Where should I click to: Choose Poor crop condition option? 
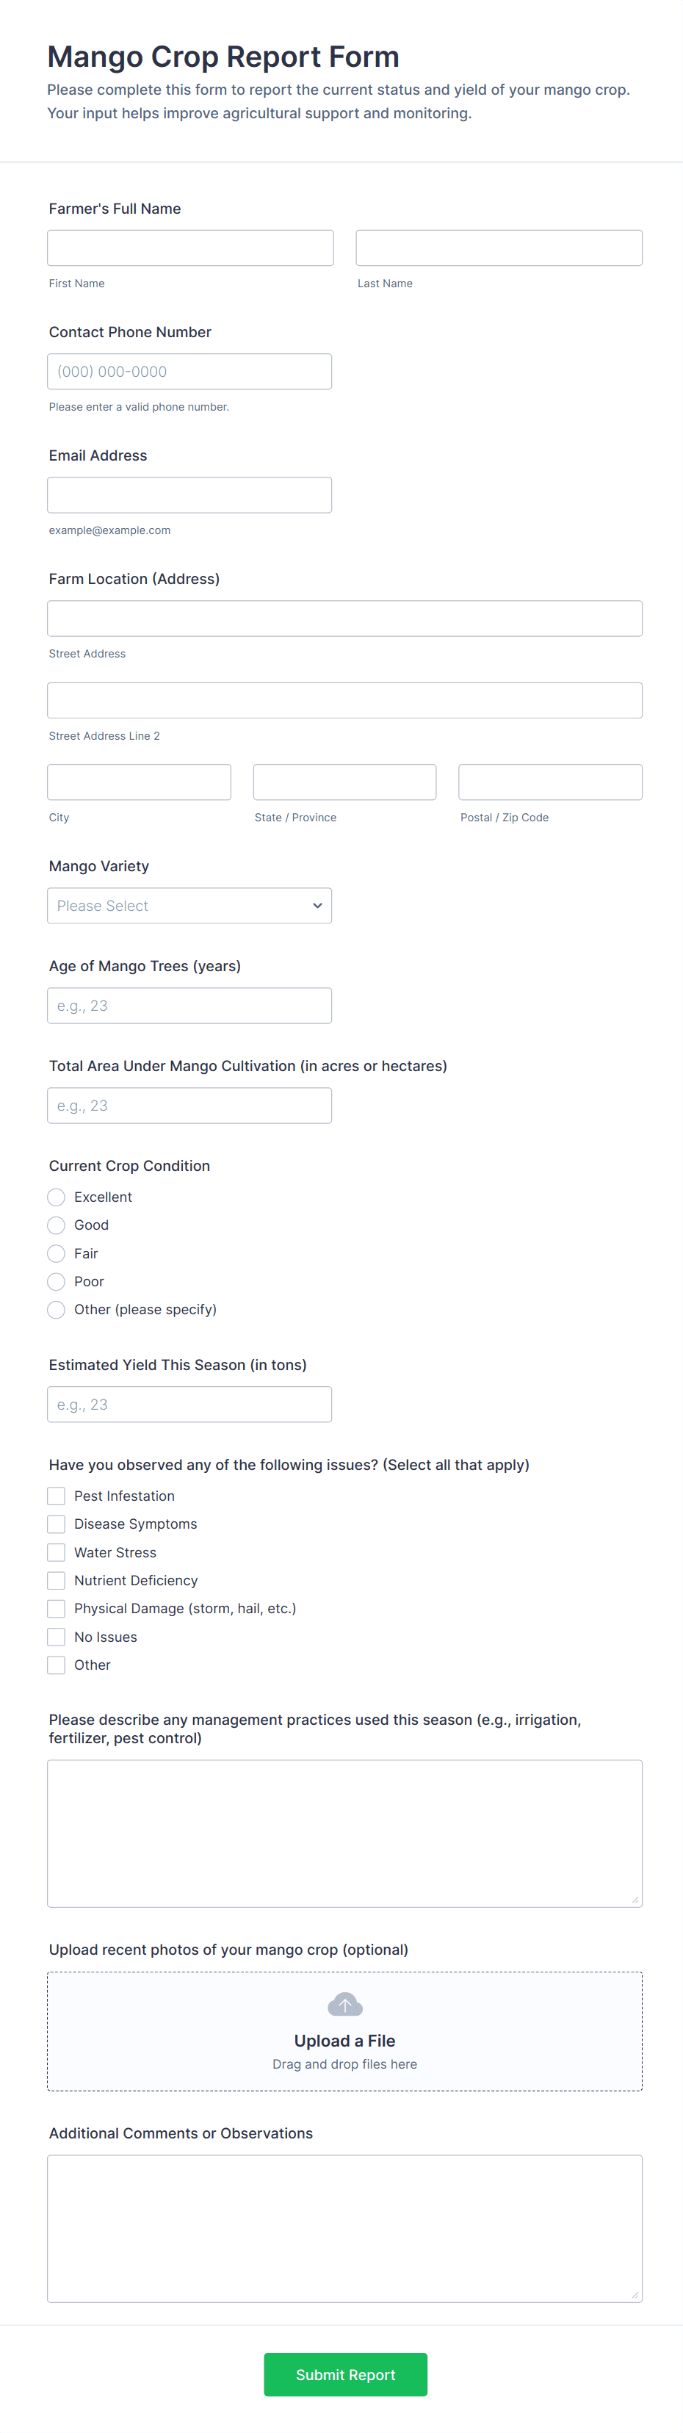coord(57,1282)
